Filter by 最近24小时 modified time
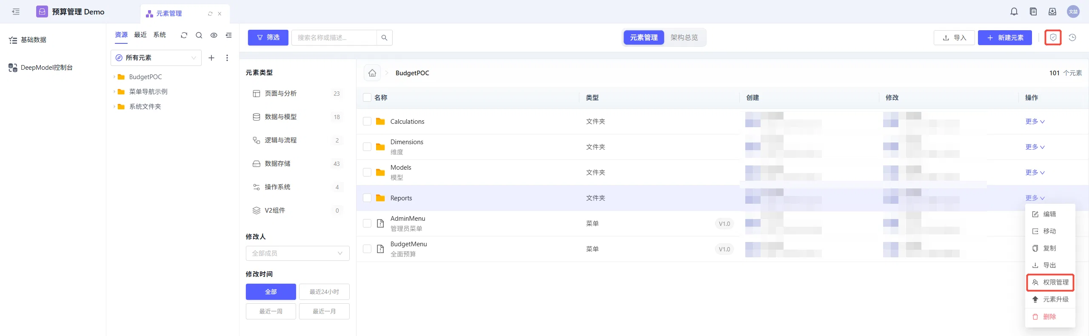The image size is (1089, 336). click(x=324, y=292)
